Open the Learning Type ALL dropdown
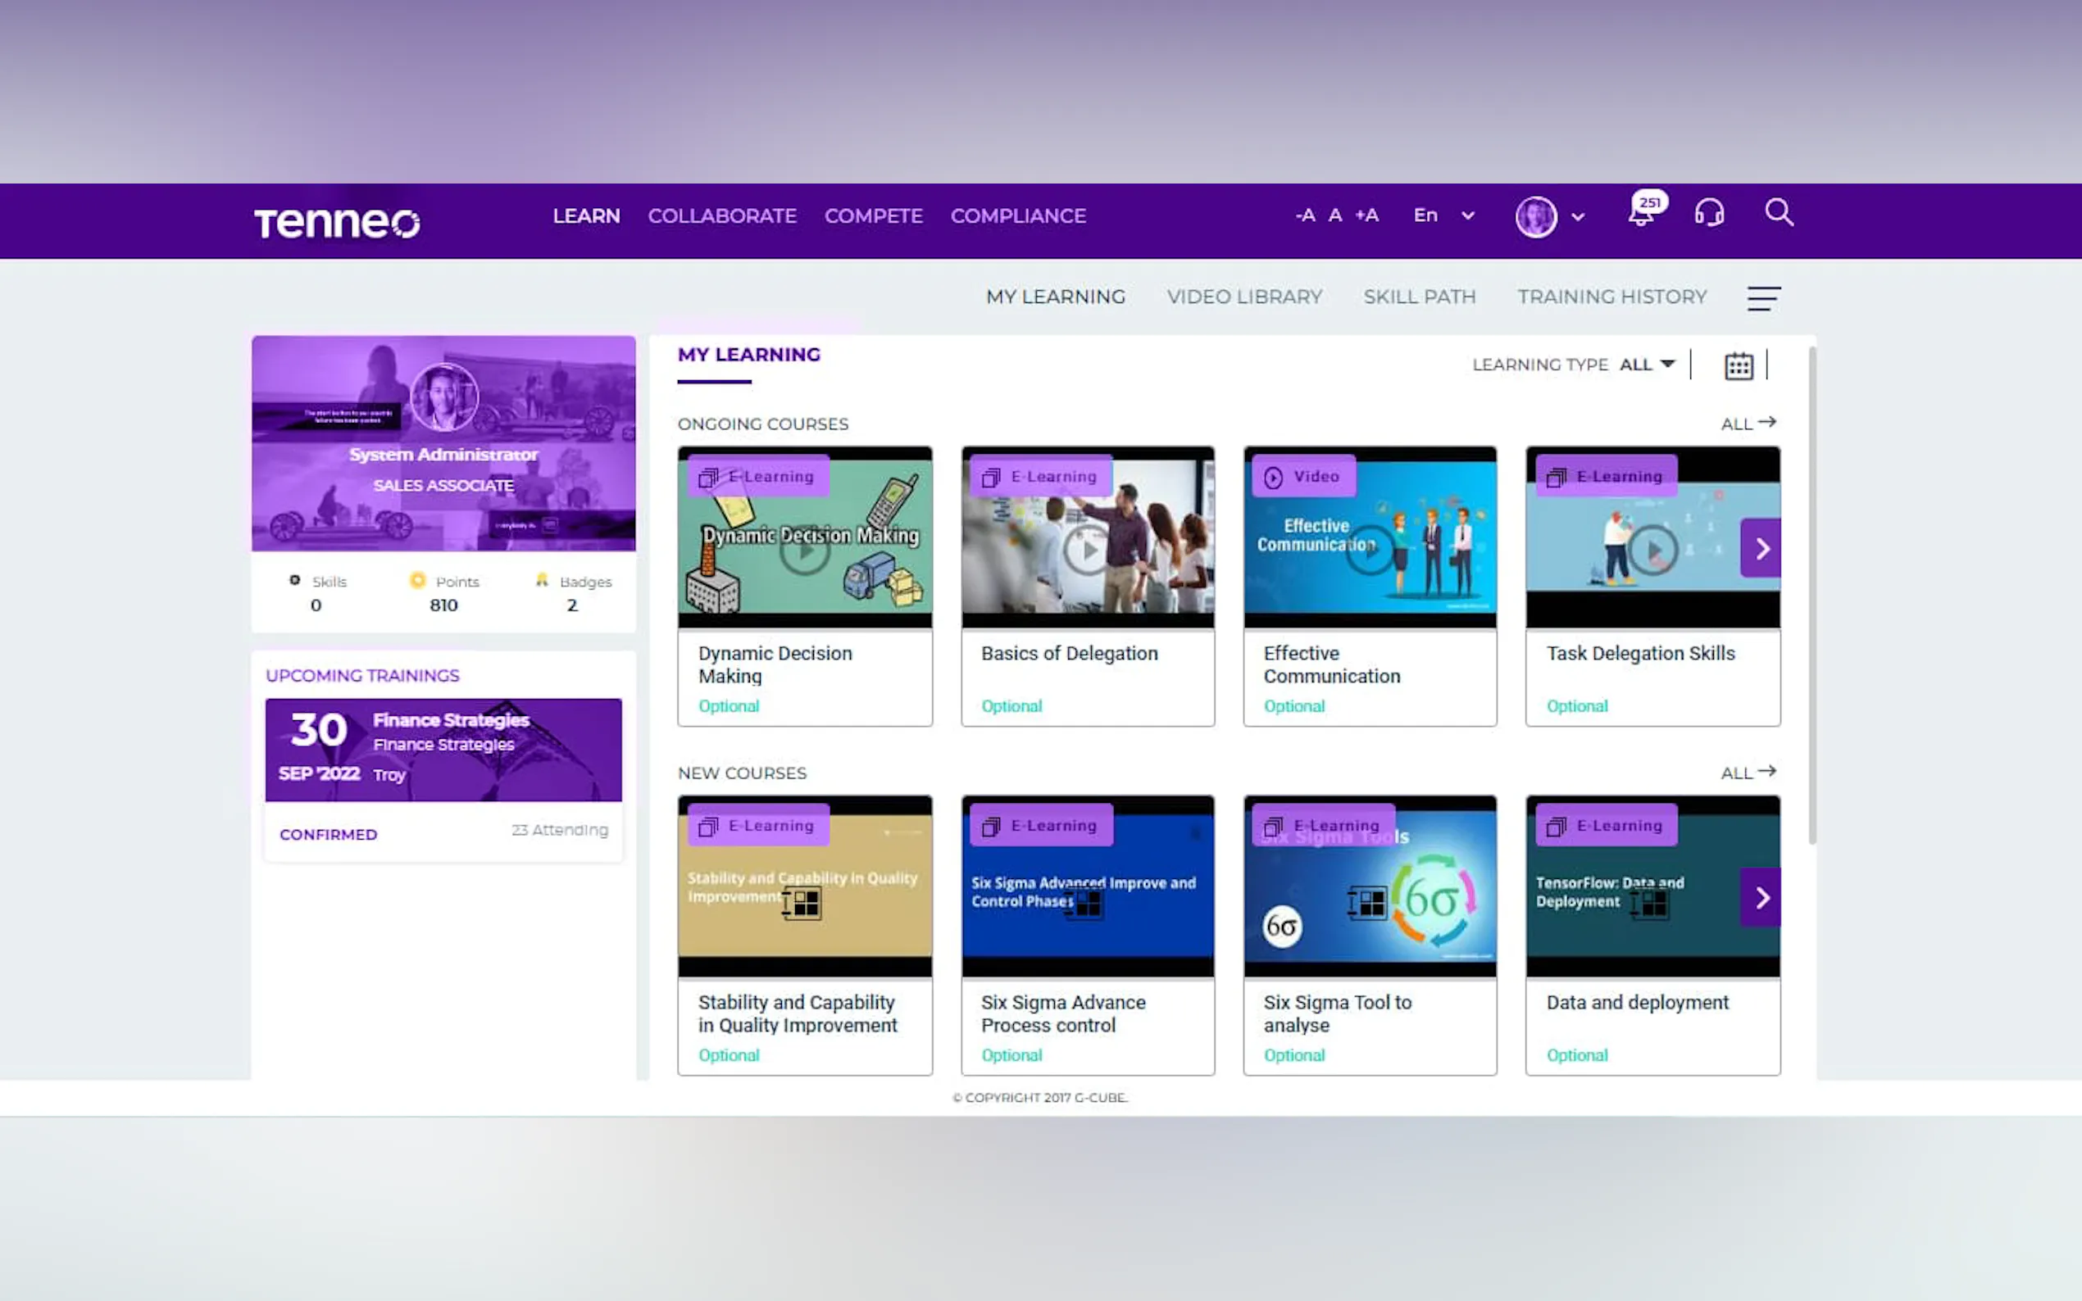The height and width of the screenshot is (1301, 2082). [1647, 365]
